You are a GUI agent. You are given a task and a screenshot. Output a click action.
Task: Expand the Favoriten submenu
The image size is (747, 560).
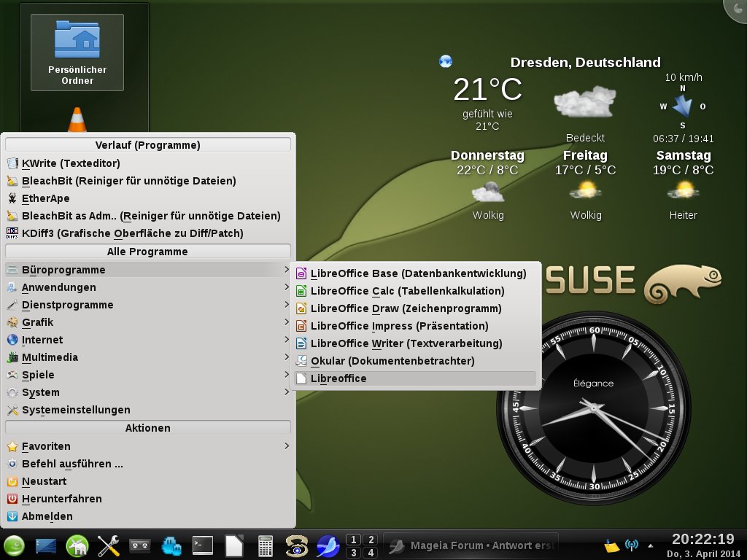147,446
